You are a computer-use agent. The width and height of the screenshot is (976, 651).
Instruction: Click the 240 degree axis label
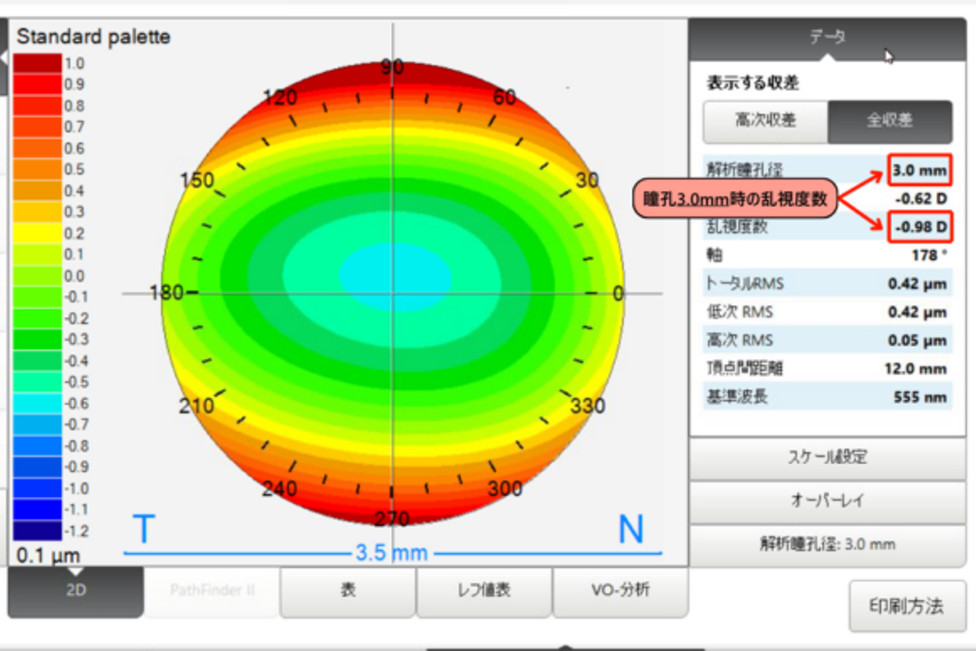280,488
